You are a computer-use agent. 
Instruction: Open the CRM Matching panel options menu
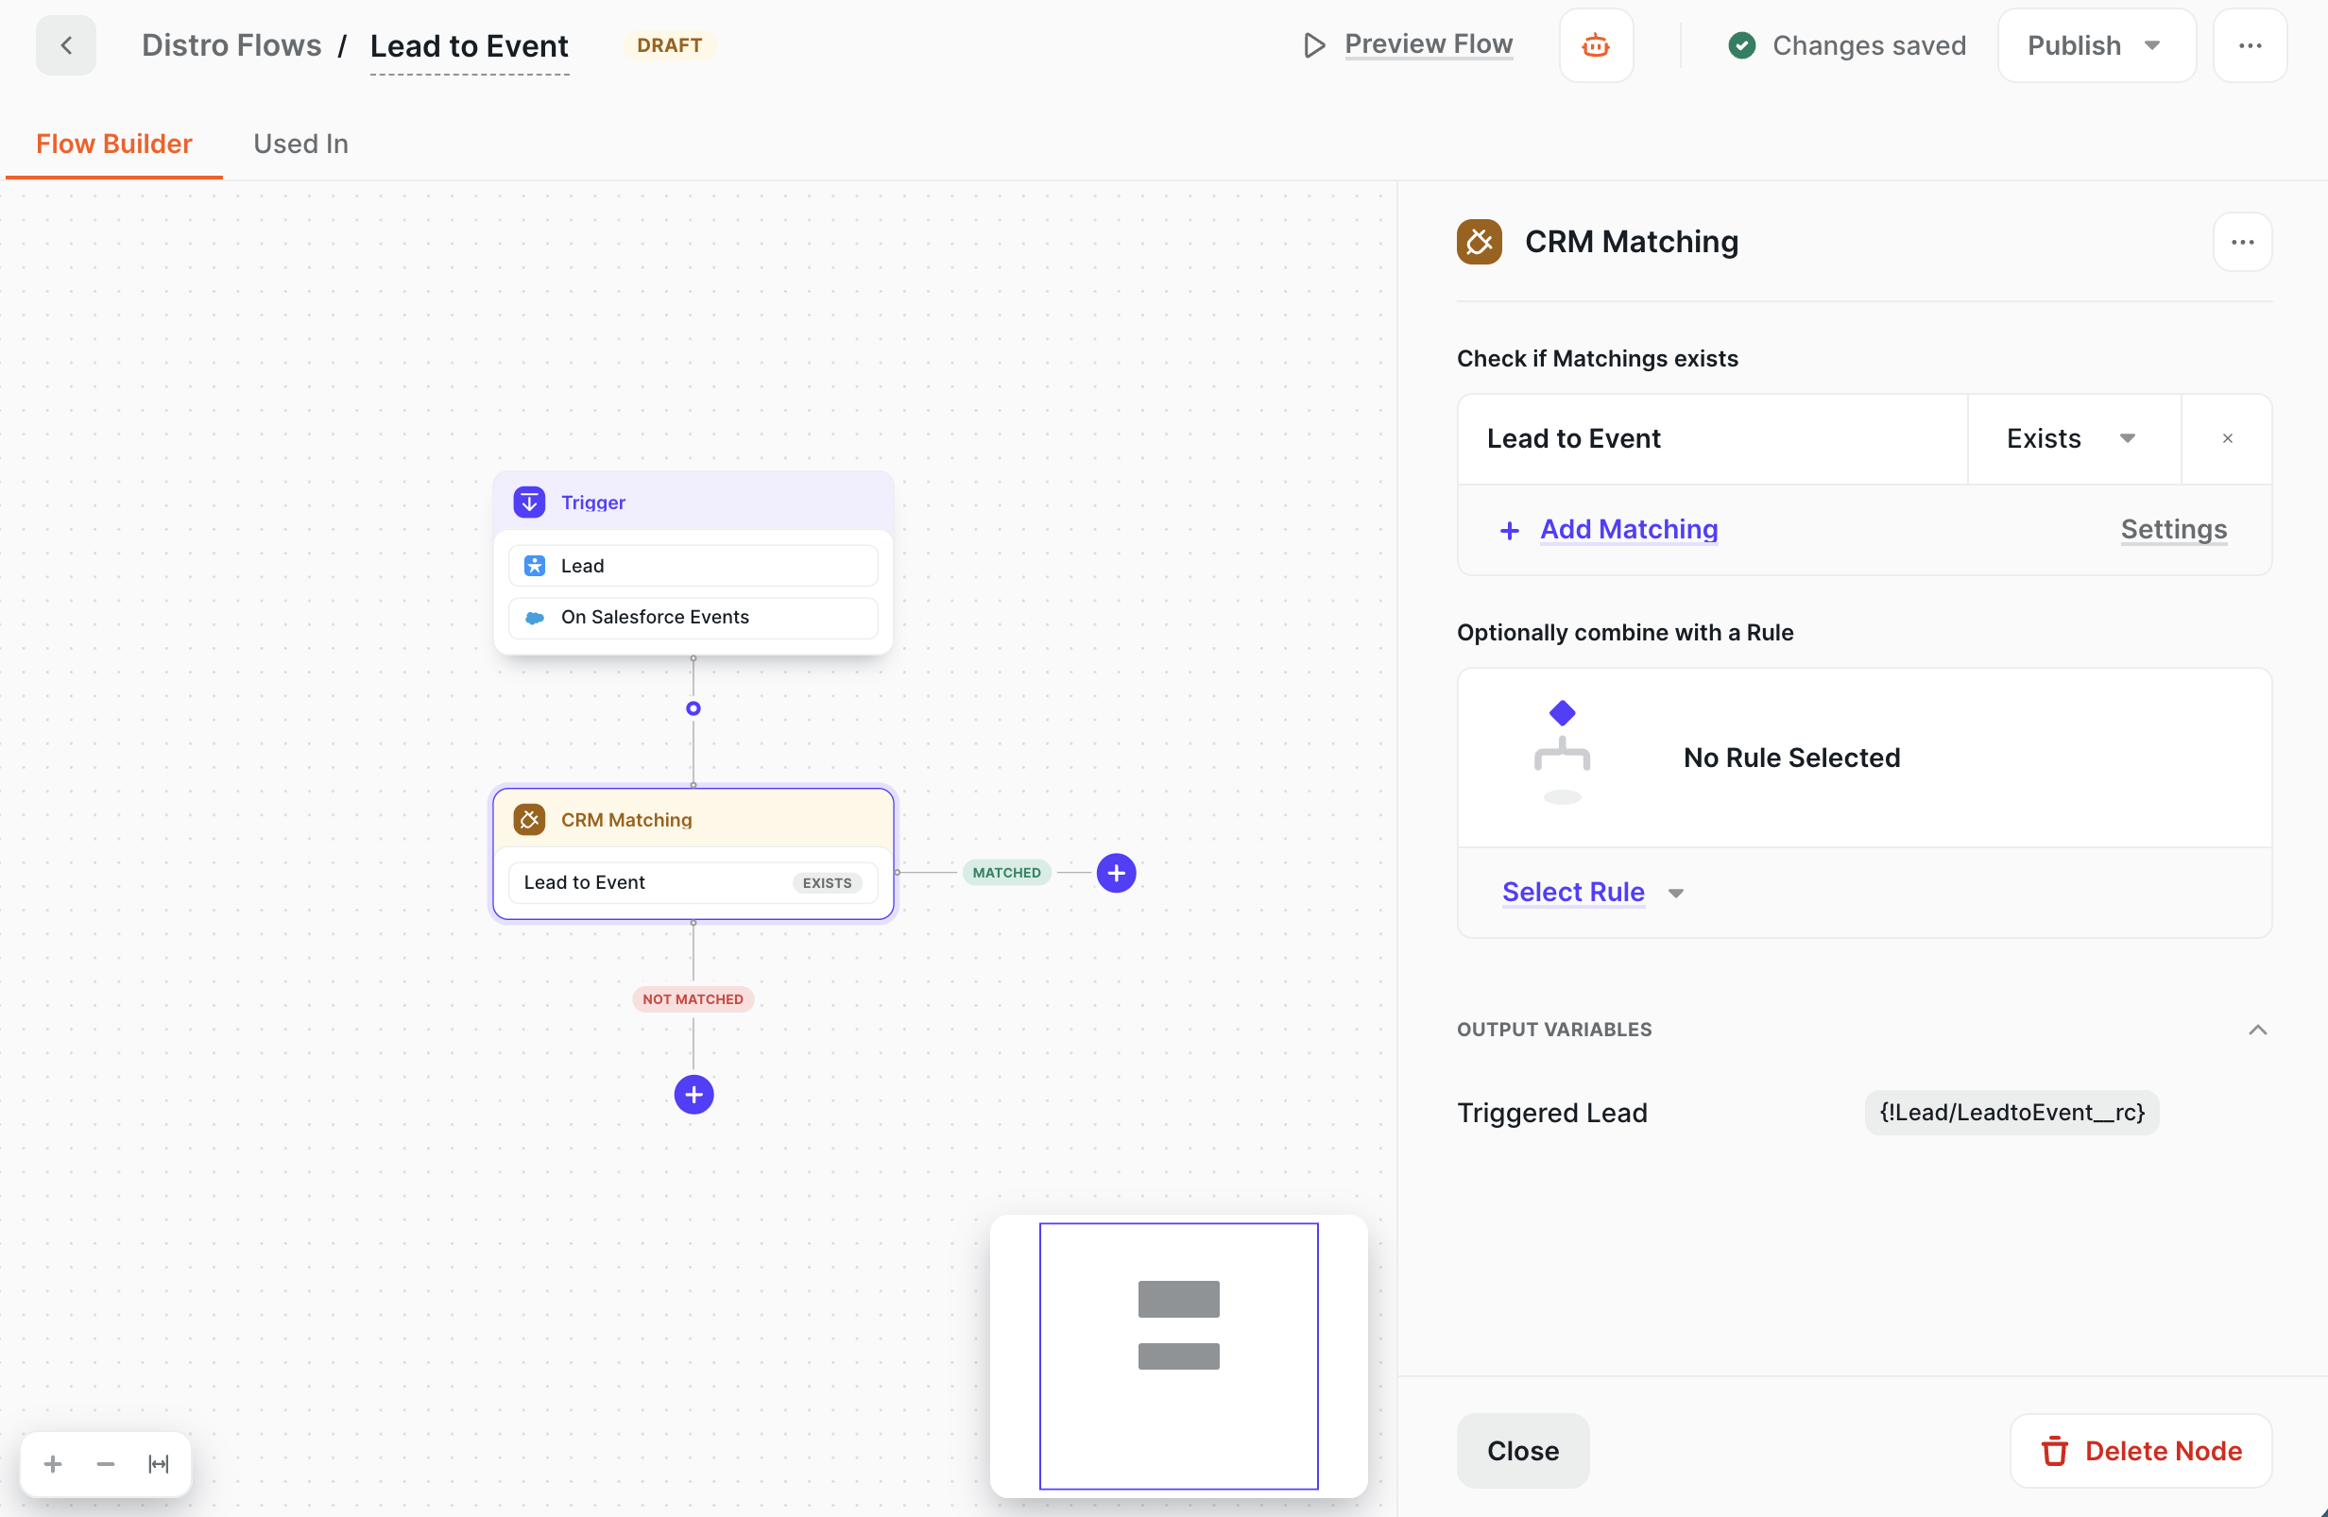[x=2242, y=242]
